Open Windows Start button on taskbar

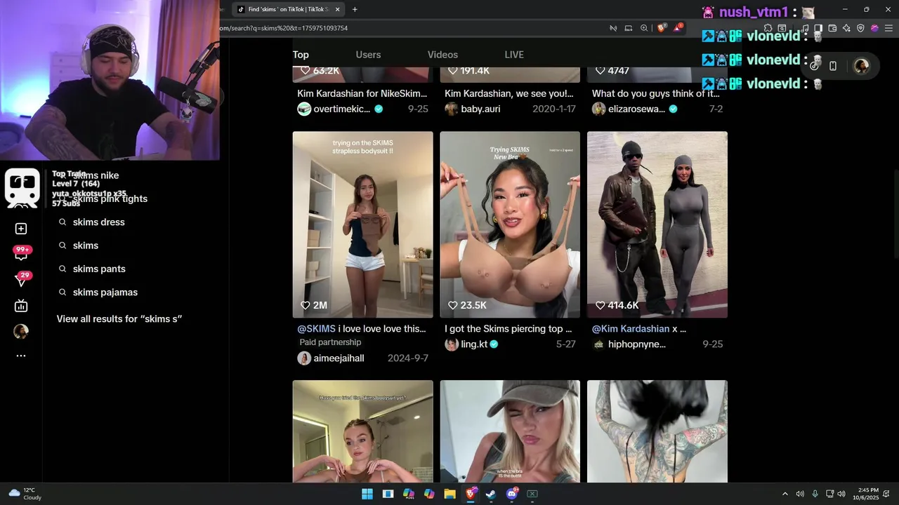[367, 494]
